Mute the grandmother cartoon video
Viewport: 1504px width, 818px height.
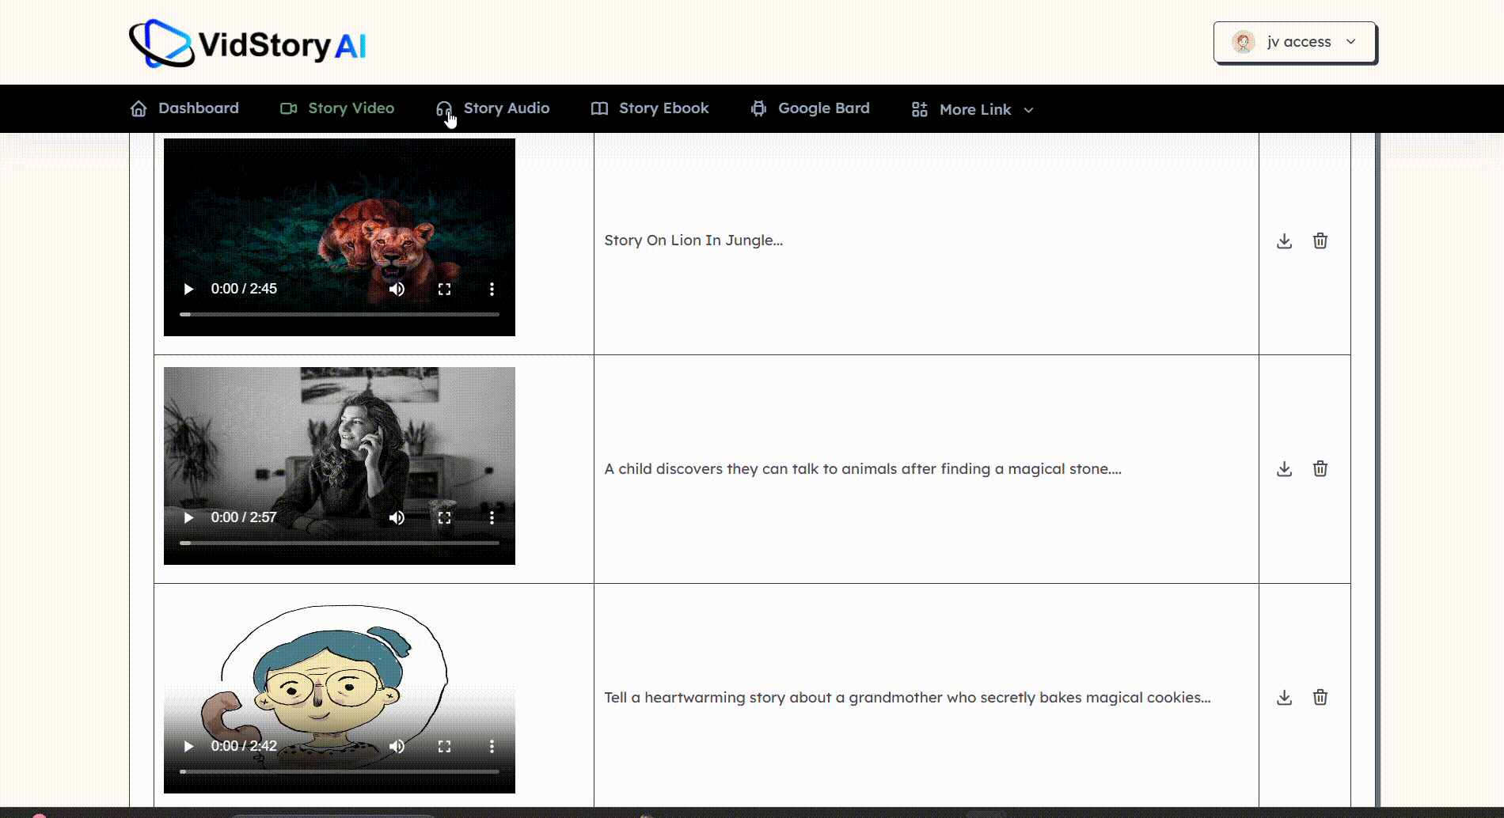pos(397,746)
